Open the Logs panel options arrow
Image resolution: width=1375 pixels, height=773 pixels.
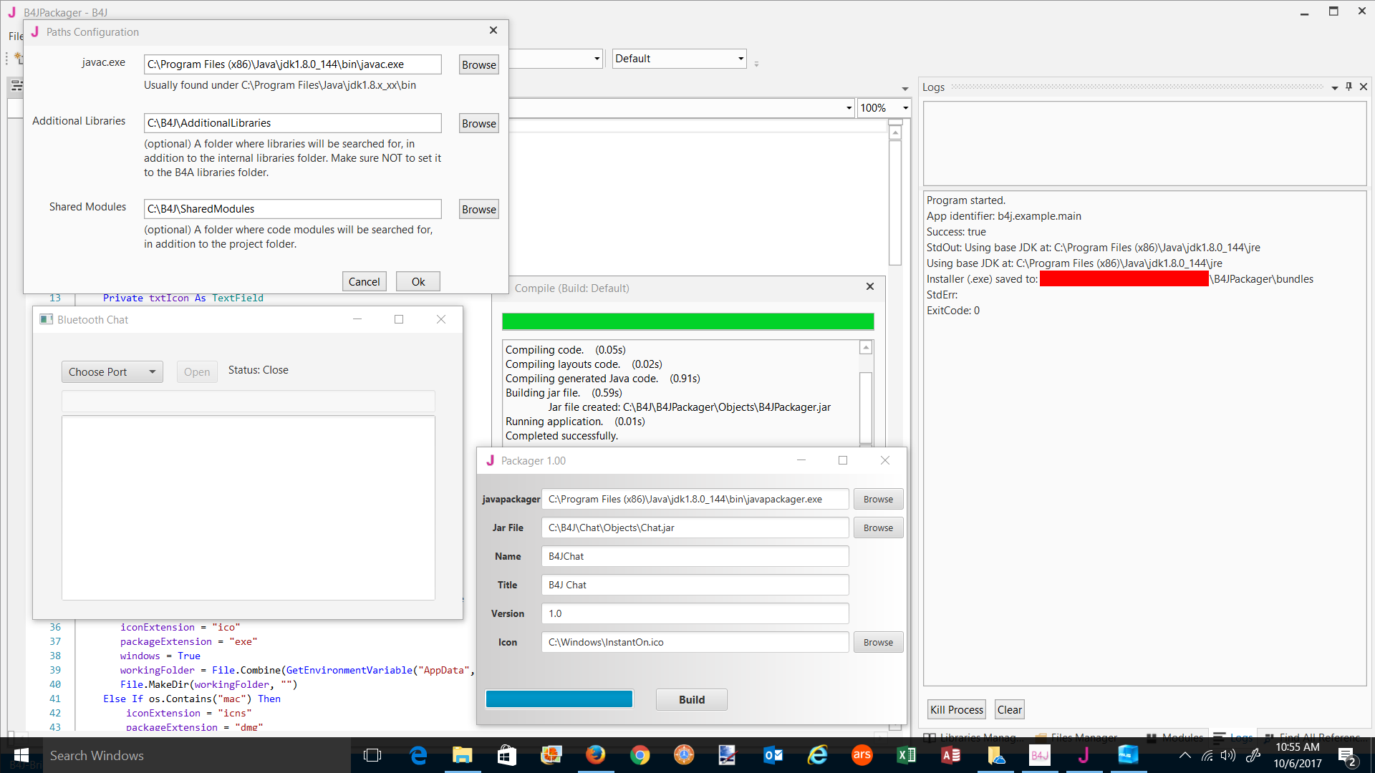point(1335,87)
